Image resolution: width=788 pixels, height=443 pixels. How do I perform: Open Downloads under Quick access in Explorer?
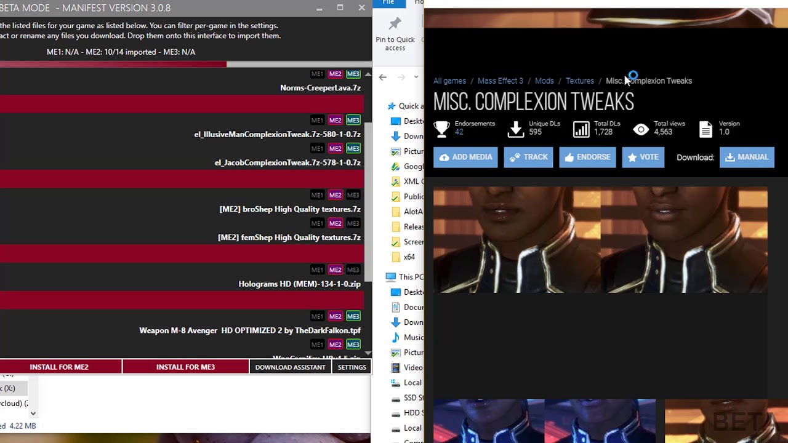click(408, 136)
